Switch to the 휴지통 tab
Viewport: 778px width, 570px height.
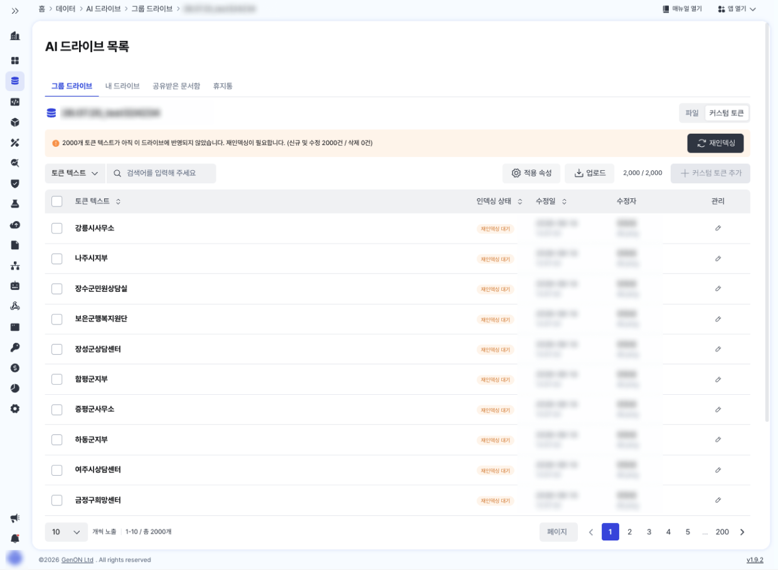pyautogui.click(x=223, y=86)
